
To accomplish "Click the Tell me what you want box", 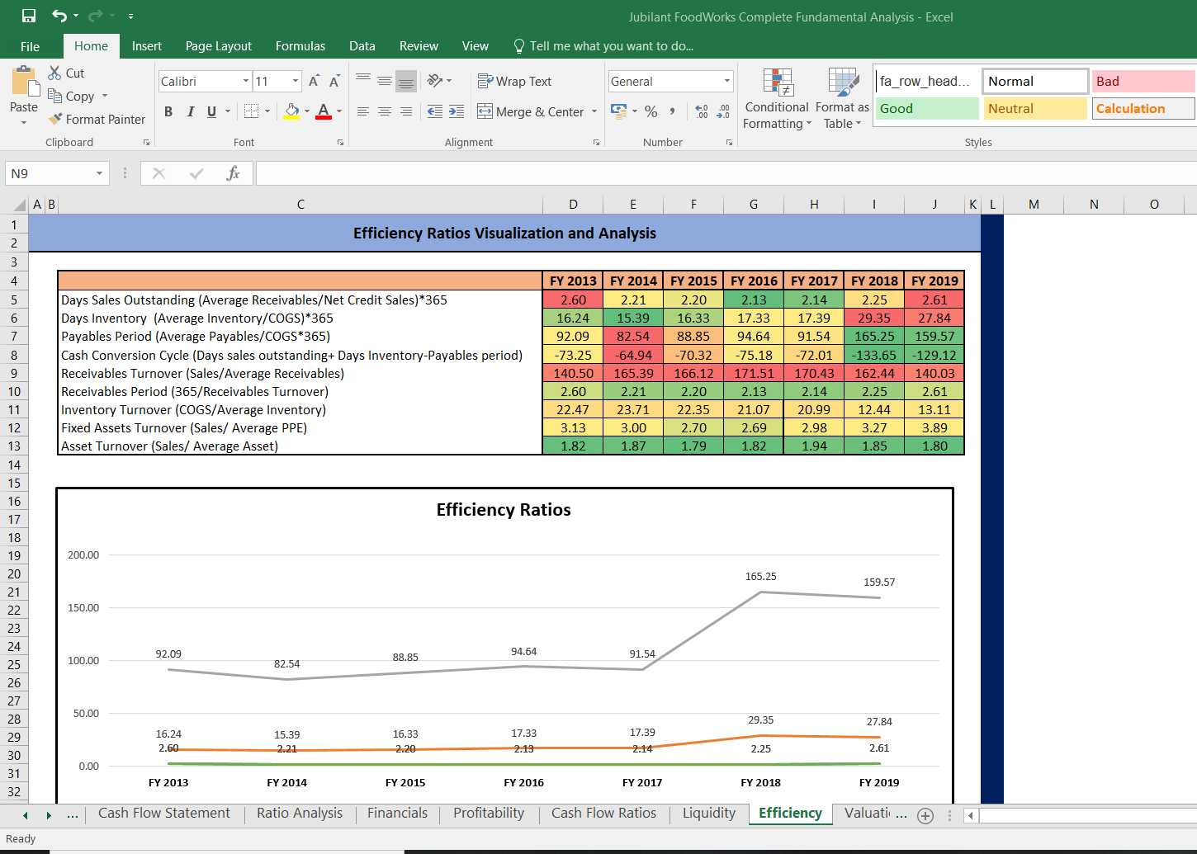I will 604,46.
